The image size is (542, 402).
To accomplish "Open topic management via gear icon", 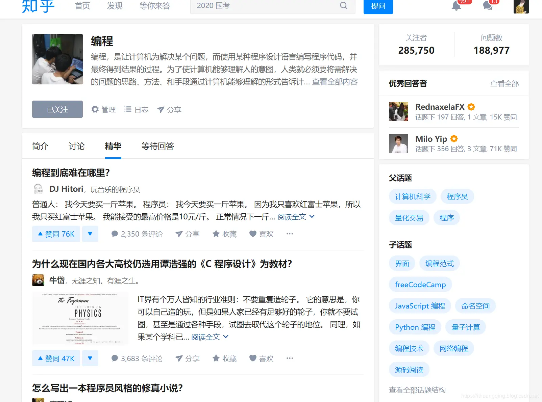I will [x=104, y=109].
